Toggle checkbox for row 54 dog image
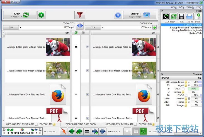The height and width of the screenshot is (137, 204). 88,47
